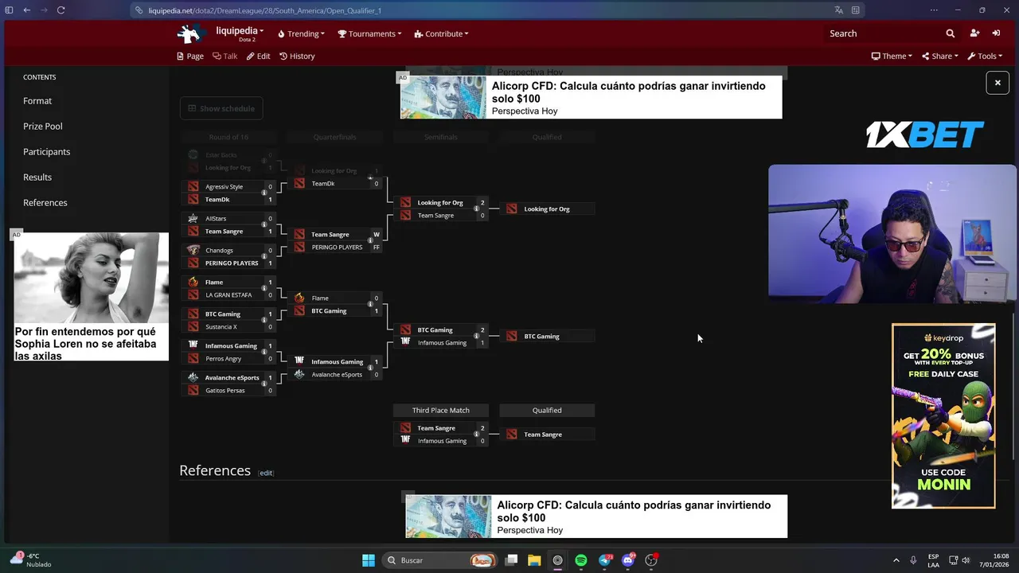Viewport: 1019px width, 573px height.
Task: Open info icon for Third Place Match
Action: (x=476, y=435)
